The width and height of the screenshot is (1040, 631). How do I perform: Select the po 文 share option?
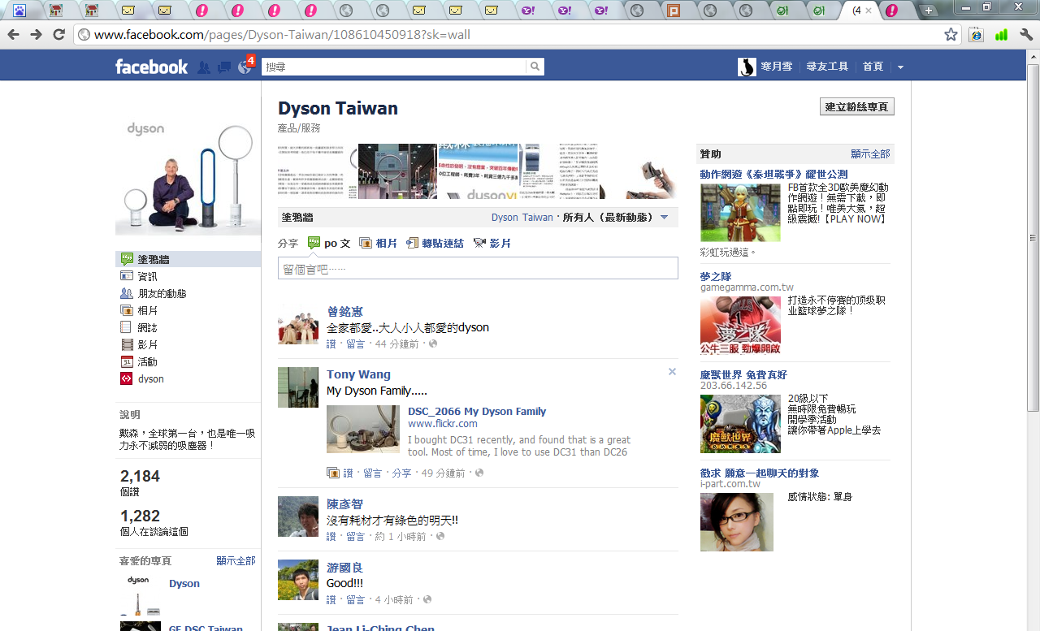329,243
